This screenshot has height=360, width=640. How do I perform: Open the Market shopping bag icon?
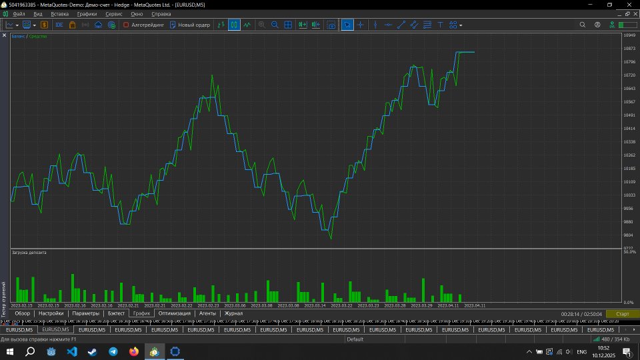pos(72,25)
